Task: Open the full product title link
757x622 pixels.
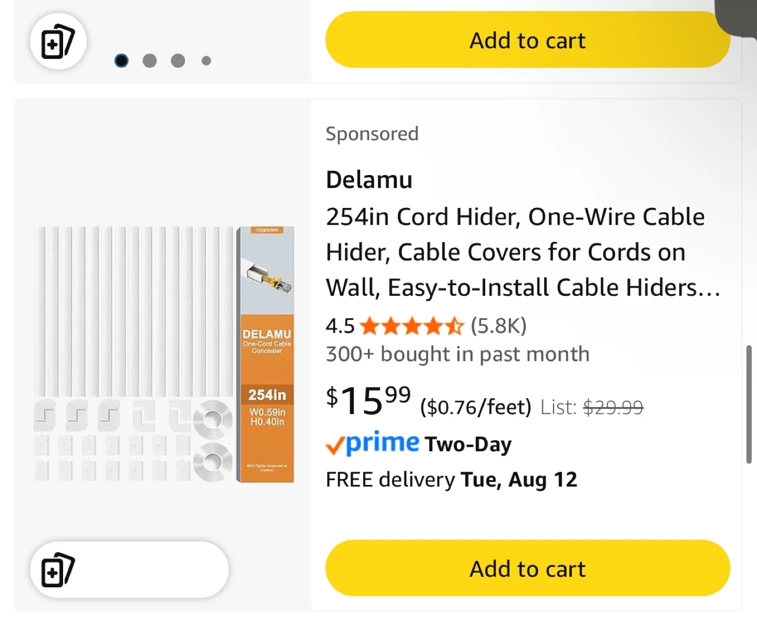Action: (x=515, y=252)
